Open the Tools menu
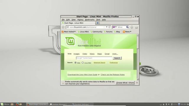The height and width of the screenshot is (106, 189). tap(98, 20)
